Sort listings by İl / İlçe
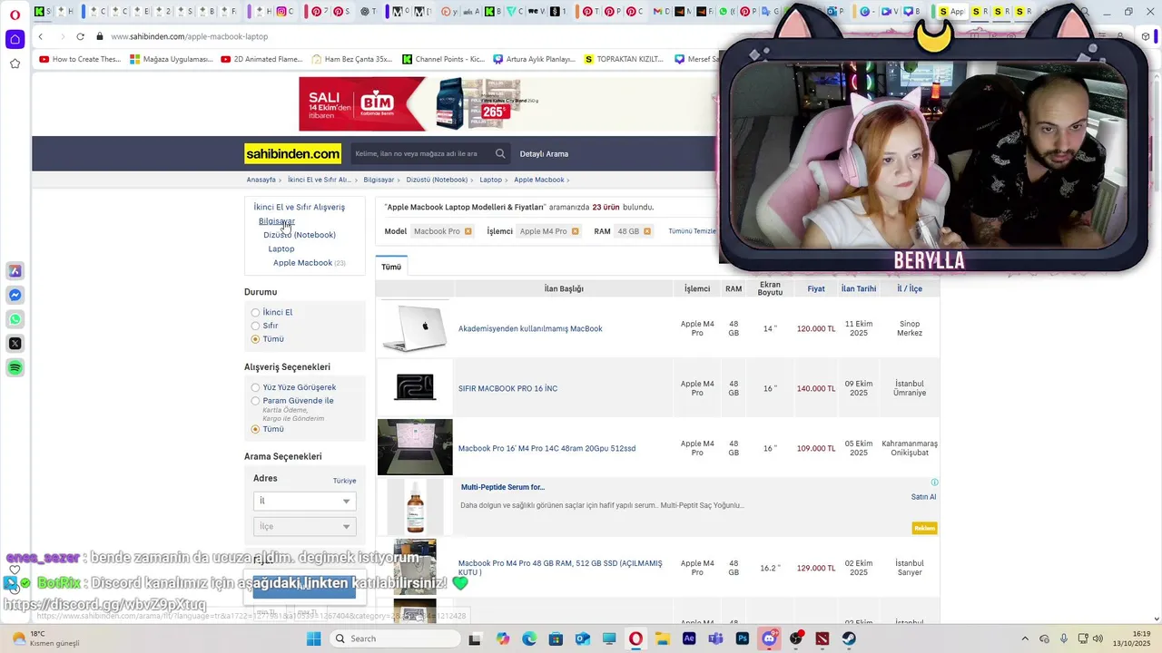This screenshot has height=653, width=1162. 910,288
